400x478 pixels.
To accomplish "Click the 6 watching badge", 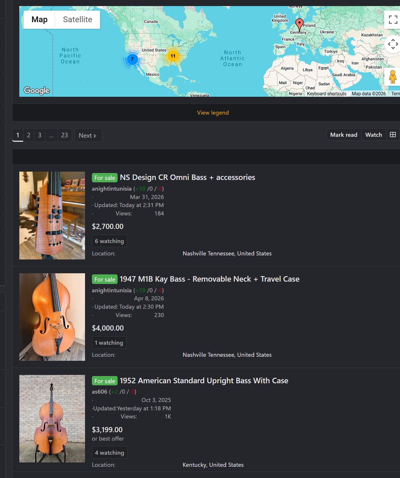I will click(x=110, y=241).
